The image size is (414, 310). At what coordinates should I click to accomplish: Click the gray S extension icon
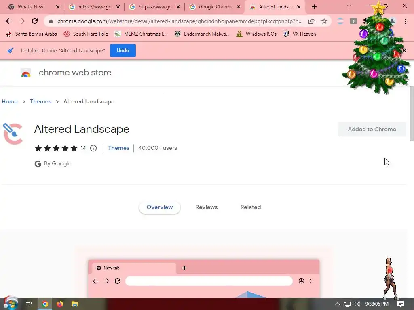(x=353, y=21)
